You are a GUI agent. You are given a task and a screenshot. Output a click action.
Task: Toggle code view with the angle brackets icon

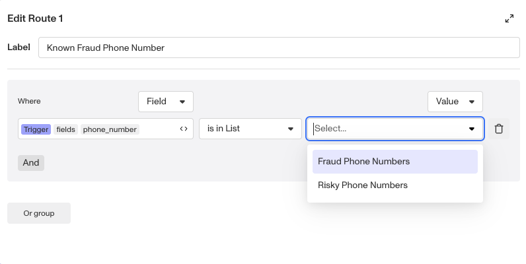[184, 129]
